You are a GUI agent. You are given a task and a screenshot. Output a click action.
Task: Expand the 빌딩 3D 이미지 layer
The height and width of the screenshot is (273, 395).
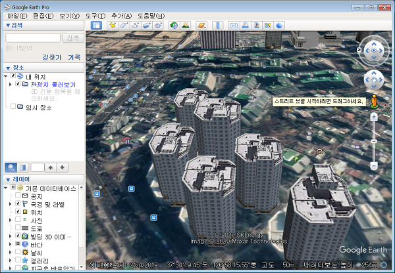coord(11,236)
